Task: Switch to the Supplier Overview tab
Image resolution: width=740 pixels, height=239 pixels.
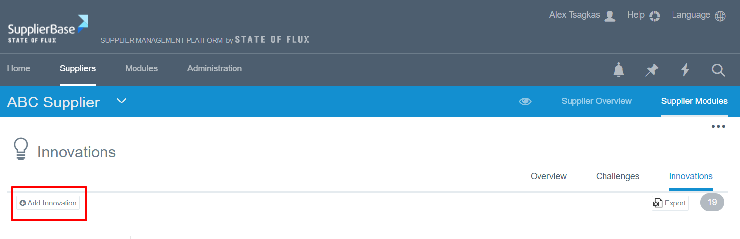Action: tap(596, 101)
